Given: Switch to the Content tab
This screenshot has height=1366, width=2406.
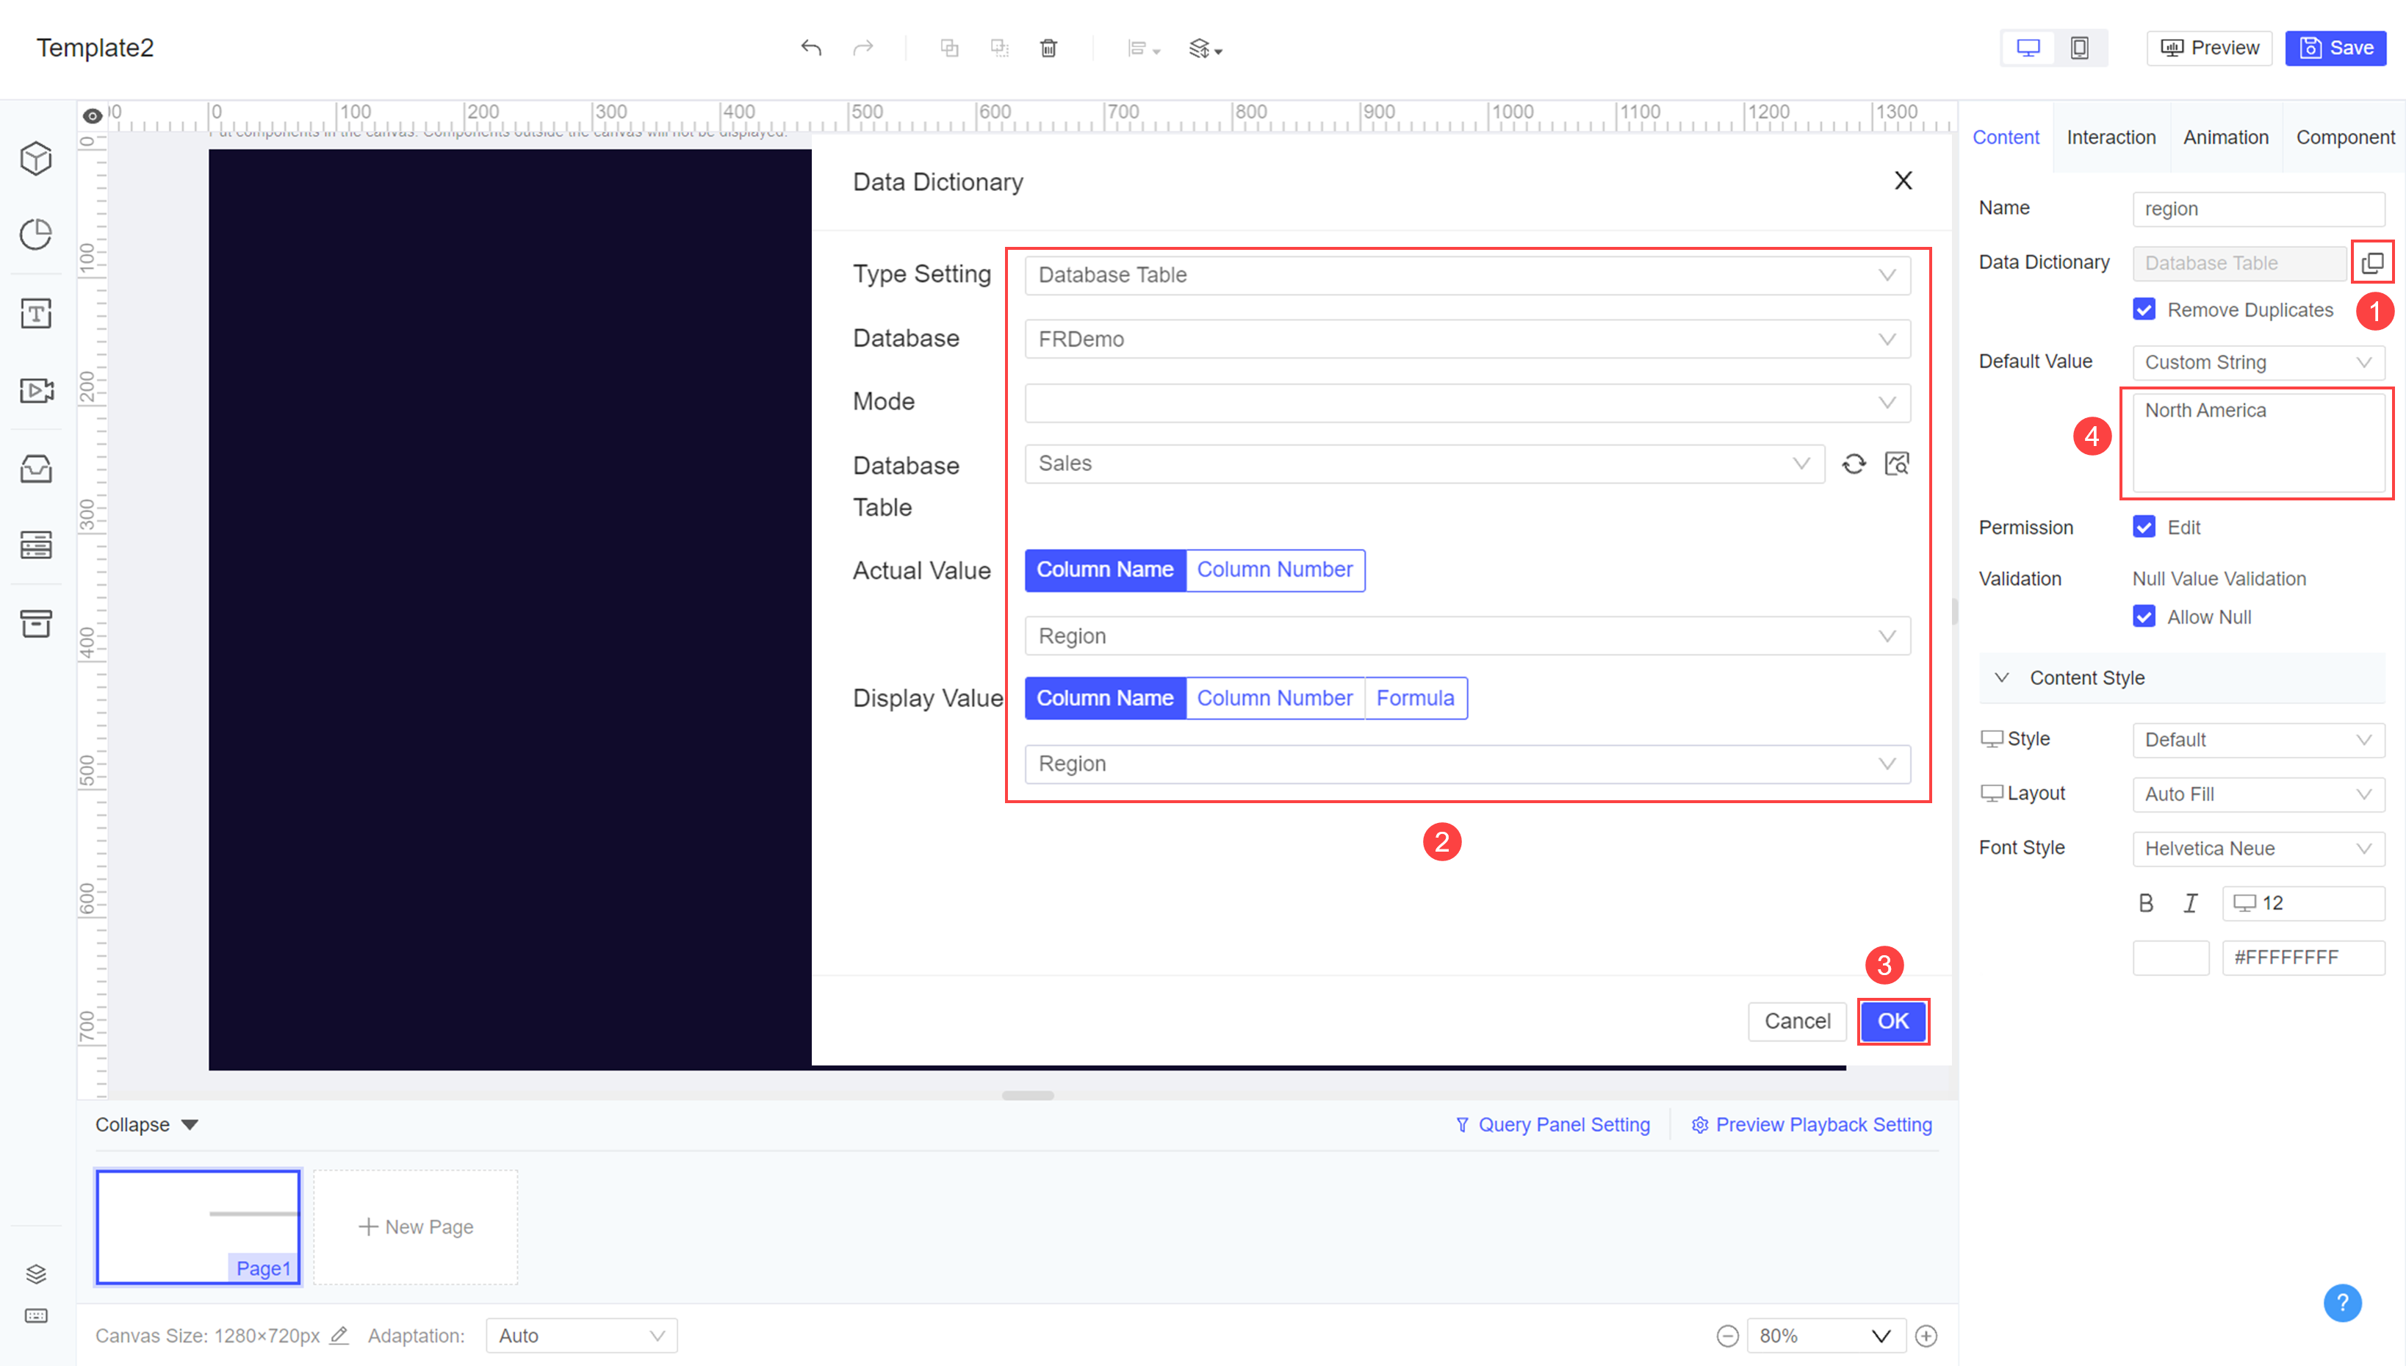Looking at the screenshot, I should pos(2006,138).
